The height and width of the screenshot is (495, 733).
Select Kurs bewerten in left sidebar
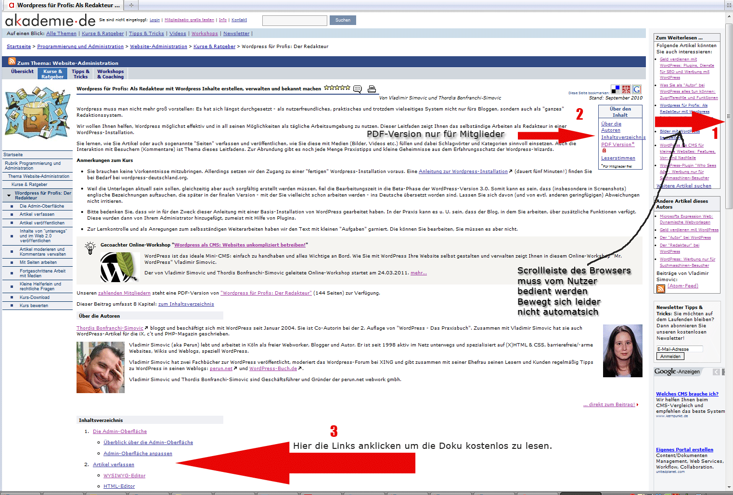click(34, 306)
